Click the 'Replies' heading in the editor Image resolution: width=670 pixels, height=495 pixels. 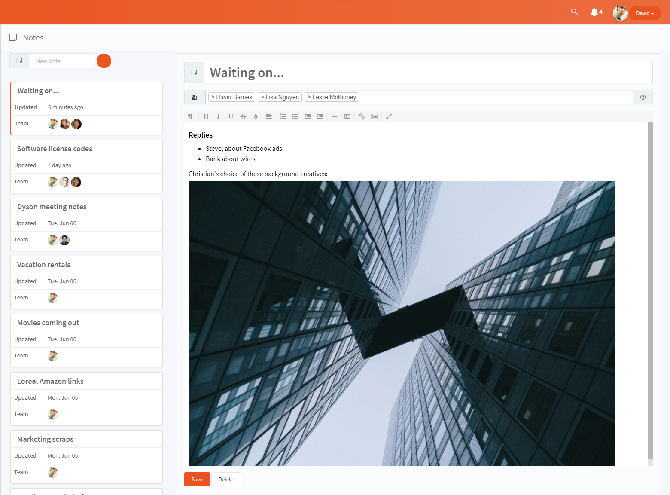[201, 135]
